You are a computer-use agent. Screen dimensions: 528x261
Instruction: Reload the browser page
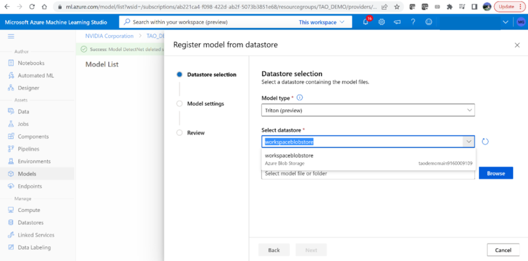[32, 6]
